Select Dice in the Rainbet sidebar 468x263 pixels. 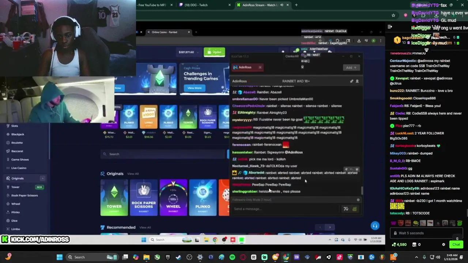14,220
